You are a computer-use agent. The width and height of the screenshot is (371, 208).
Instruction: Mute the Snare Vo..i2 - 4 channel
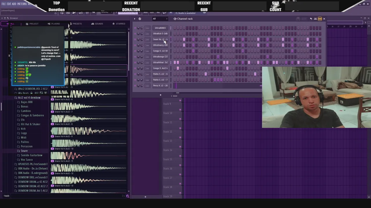tap(135, 40)
